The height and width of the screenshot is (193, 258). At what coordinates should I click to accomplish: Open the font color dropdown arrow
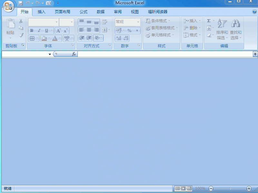(59, 38)
